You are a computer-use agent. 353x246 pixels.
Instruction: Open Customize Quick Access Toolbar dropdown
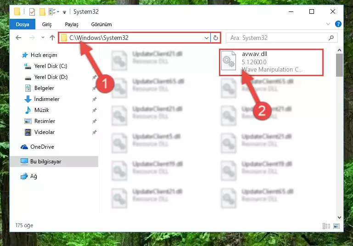click(64, 12)
